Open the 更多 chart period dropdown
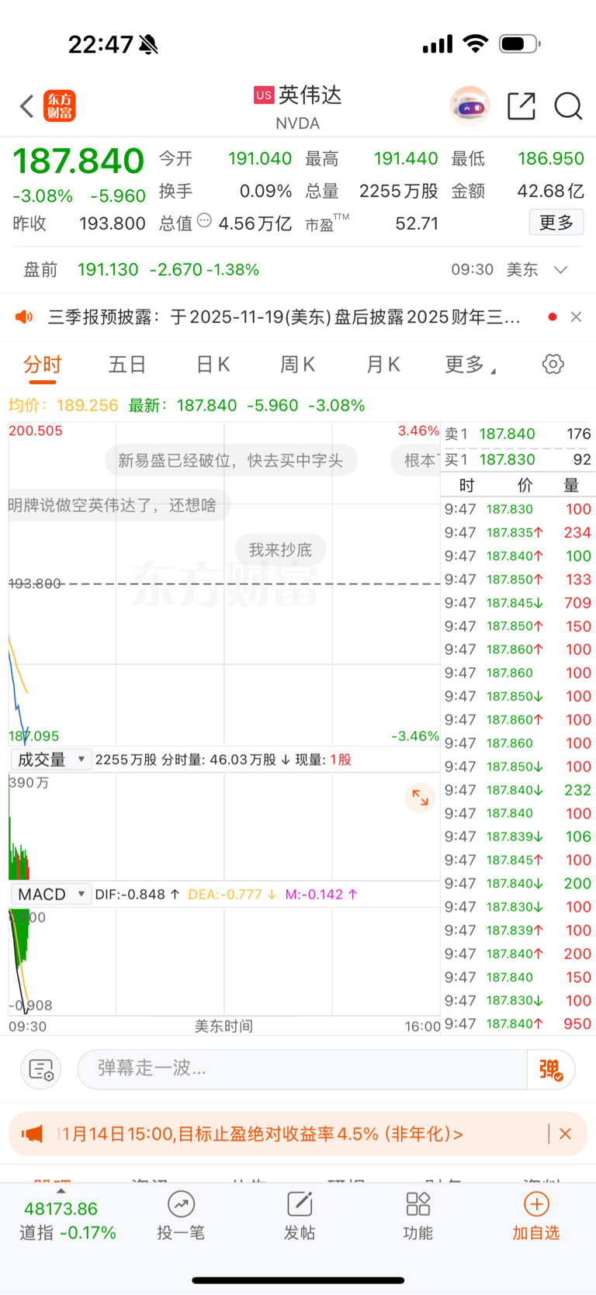Image resolution: width=596 pixels, height=1295 pixels. coord(470,365)
